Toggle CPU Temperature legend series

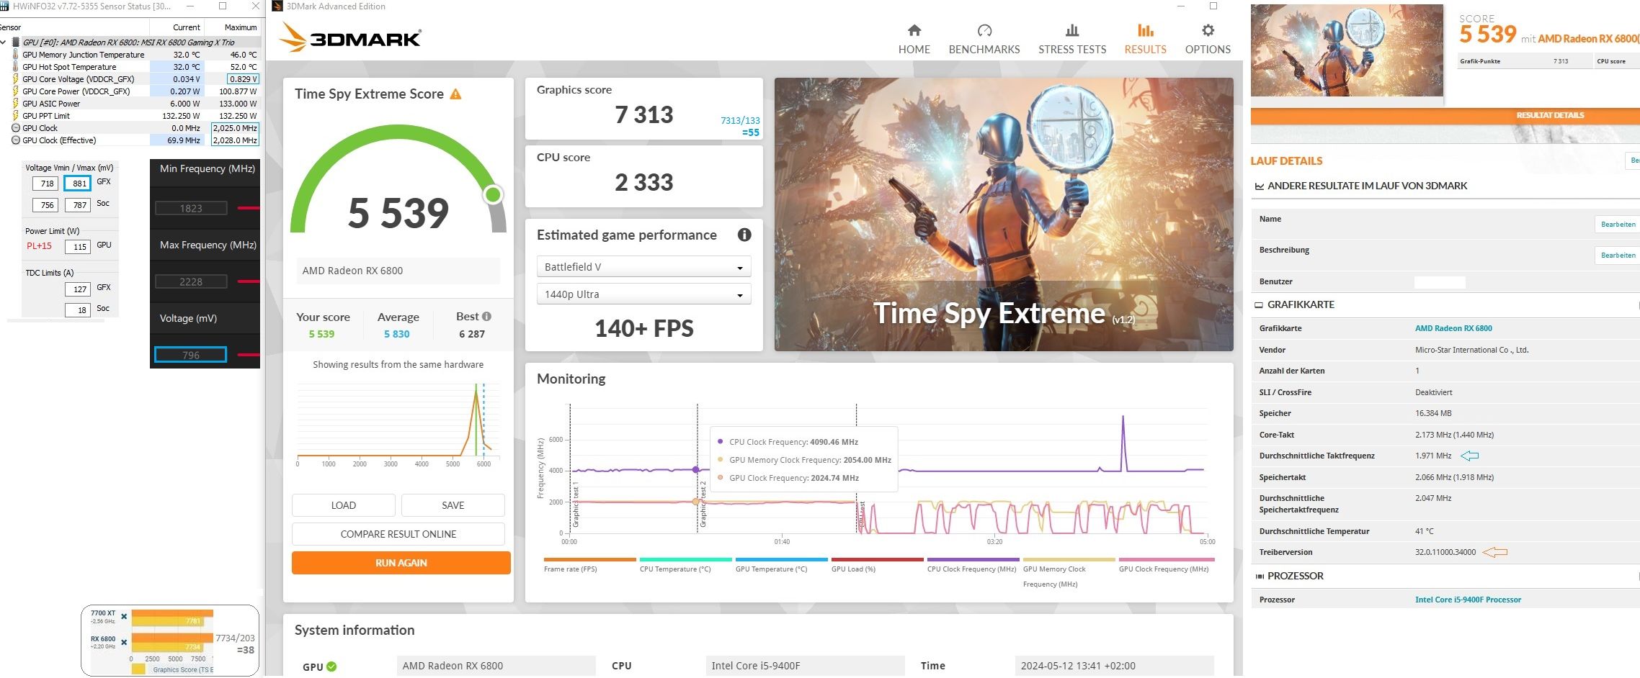pyautogui.click(x=685, y=565)
